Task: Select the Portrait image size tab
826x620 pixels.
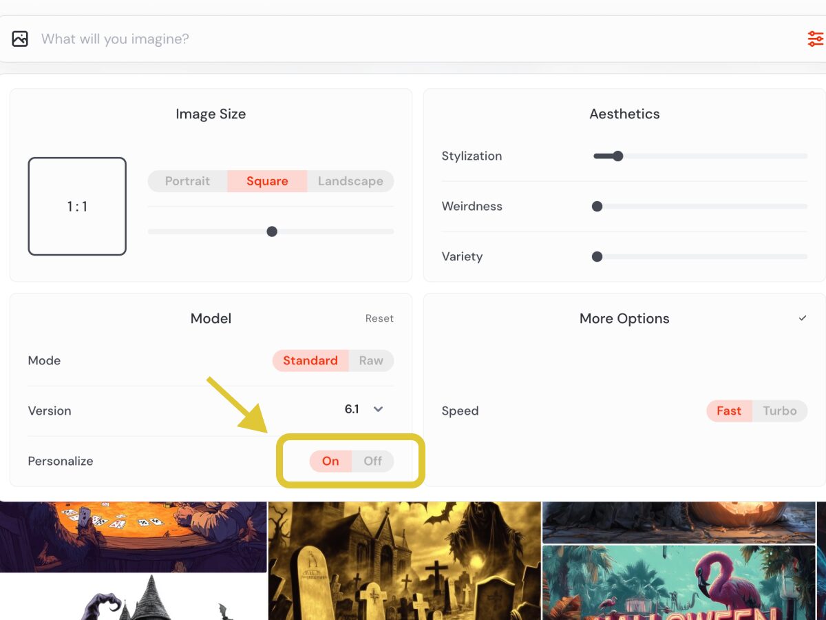Action: tap(187, 181)
